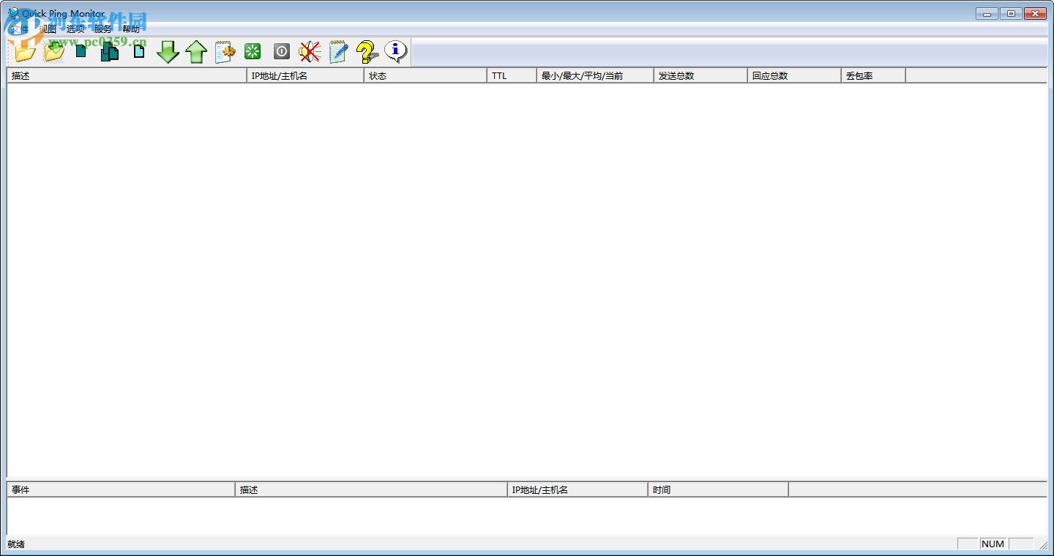Click the green asterisk start icon

pyautogui.click(x=252, y=51)
